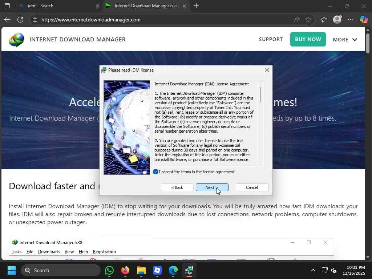Image resolution: width=372 pixels, height=279 pixels.
Task: Cancel the IDM installer dialog
Action: (x=252, y=187)
